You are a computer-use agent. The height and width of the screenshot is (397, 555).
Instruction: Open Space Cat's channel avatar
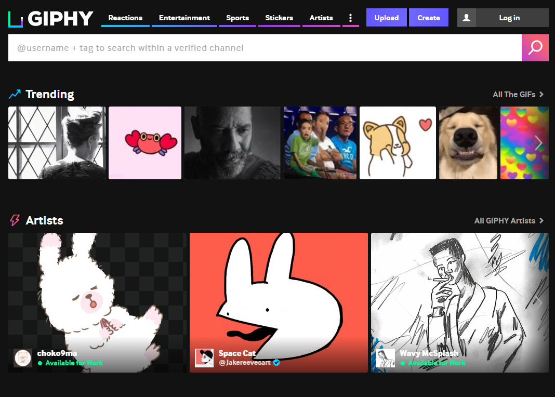pos(205,358)
